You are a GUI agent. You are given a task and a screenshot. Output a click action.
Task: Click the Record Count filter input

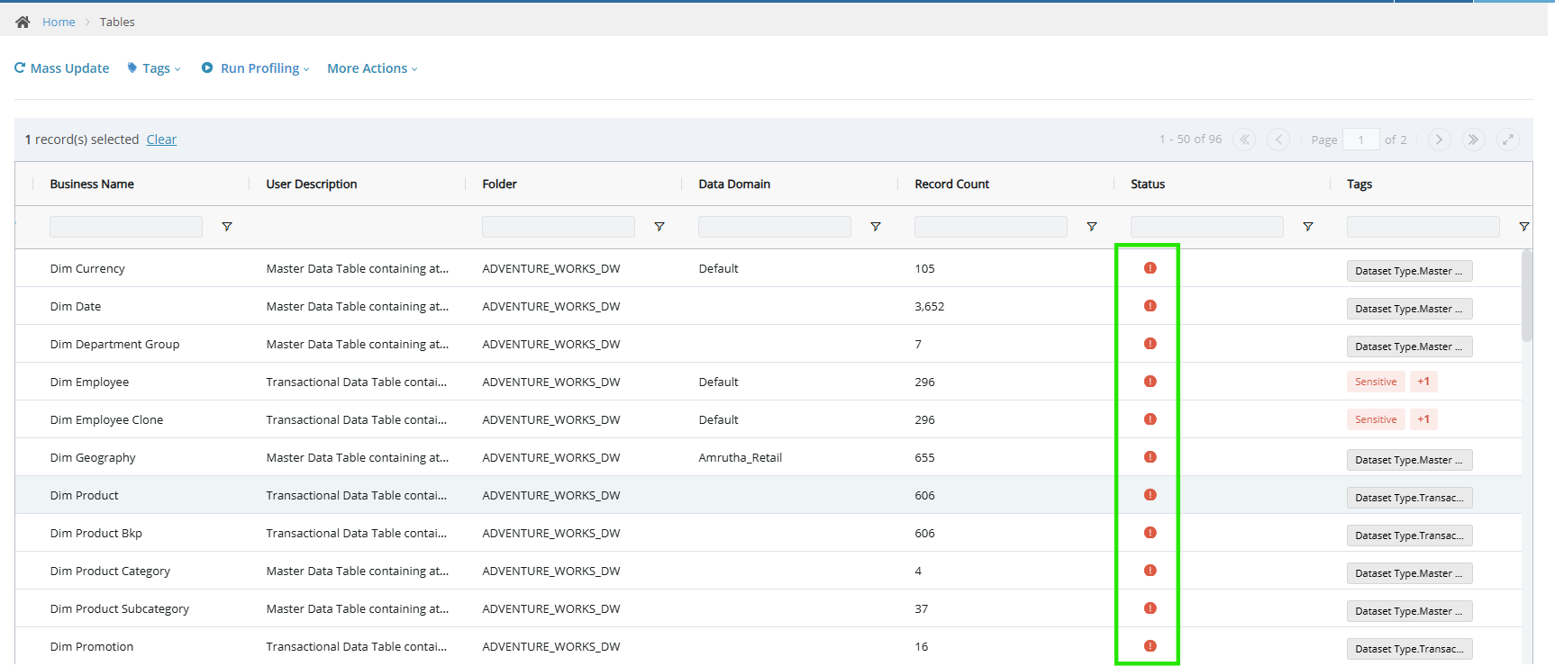point(991,227)
